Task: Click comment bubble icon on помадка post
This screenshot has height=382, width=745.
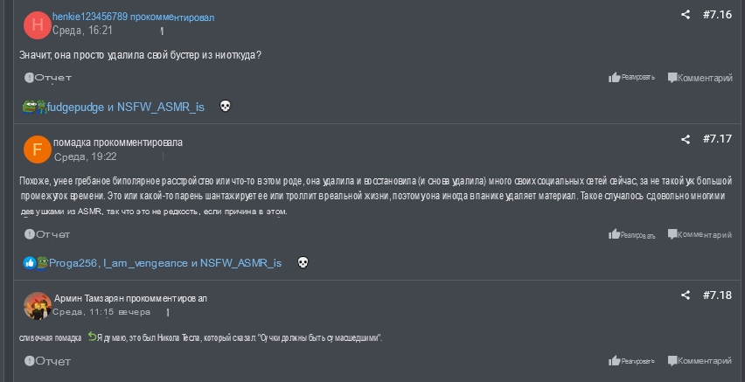Action: click(672, 234)
